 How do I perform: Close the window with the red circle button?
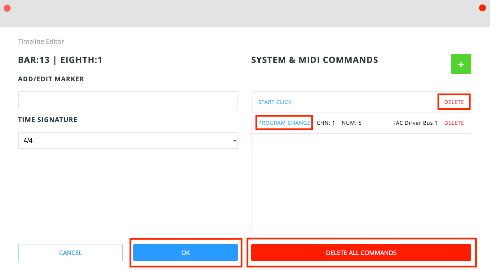[7, 8]
